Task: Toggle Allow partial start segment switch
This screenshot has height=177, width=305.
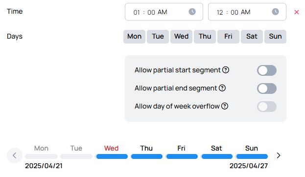Action: (x=267, y=70)
